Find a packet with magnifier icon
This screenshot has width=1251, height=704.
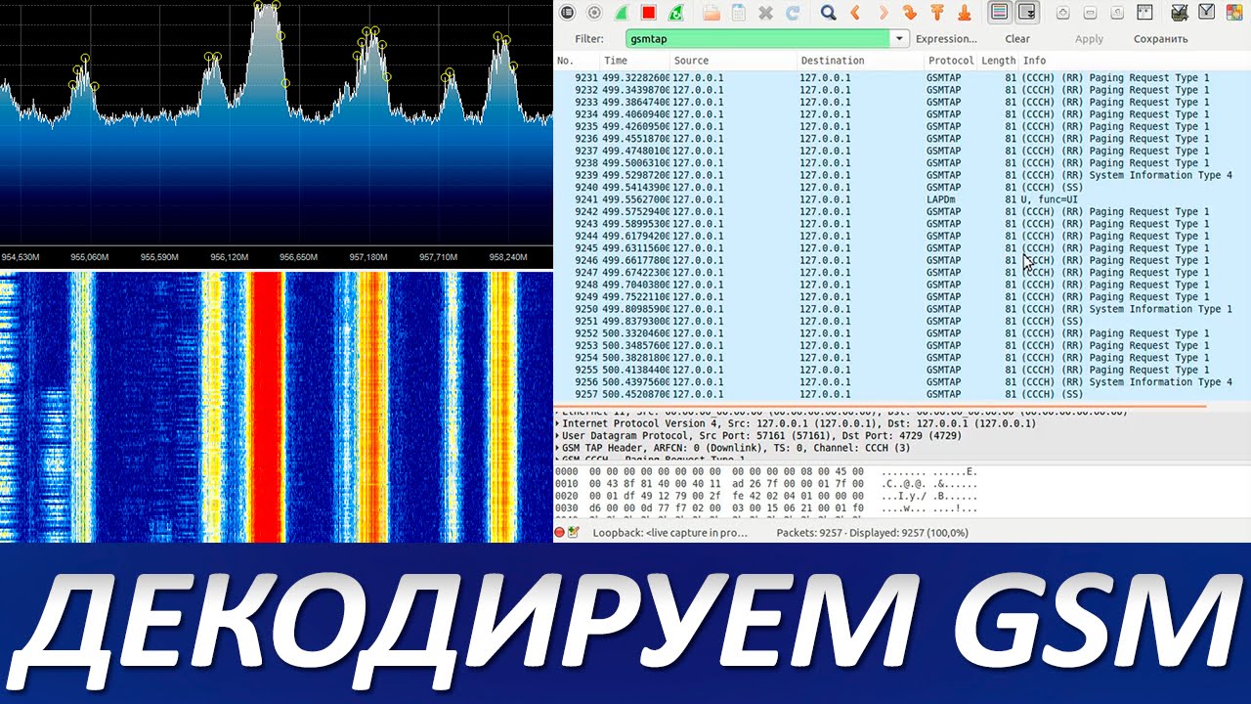point(829,13)
